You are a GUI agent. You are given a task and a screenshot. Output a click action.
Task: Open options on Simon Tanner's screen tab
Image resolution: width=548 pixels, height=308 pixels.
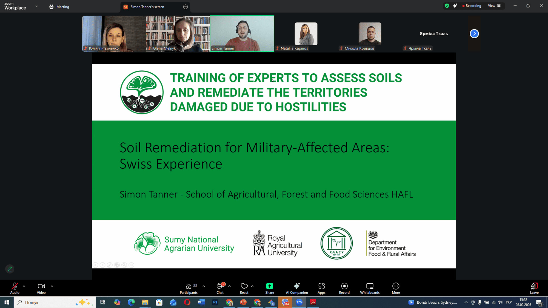pos(185,7)
